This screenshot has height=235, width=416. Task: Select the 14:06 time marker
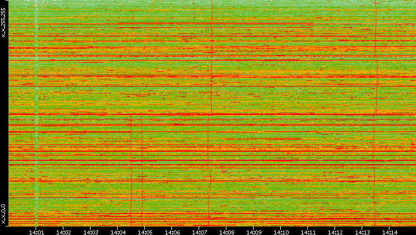tap(172, 232)
